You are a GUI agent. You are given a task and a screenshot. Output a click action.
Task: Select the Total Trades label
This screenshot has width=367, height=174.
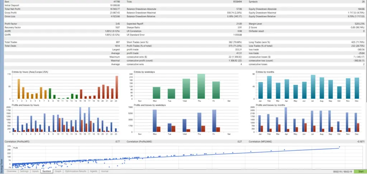click(x=11, y=42)
